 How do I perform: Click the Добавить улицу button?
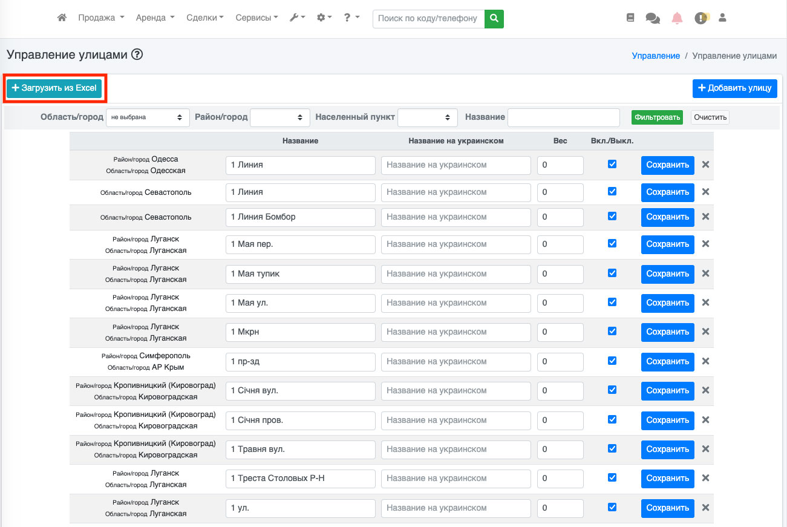coord(734,88)
